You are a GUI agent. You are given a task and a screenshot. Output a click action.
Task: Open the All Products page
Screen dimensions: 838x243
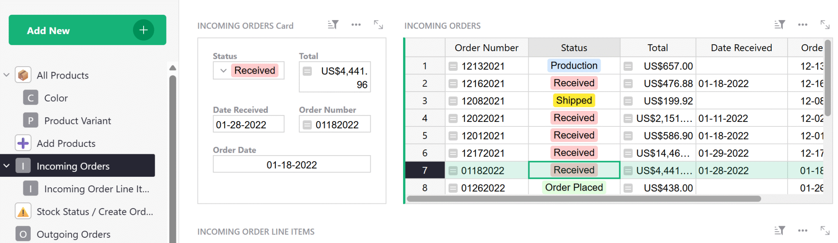[63, 75]
